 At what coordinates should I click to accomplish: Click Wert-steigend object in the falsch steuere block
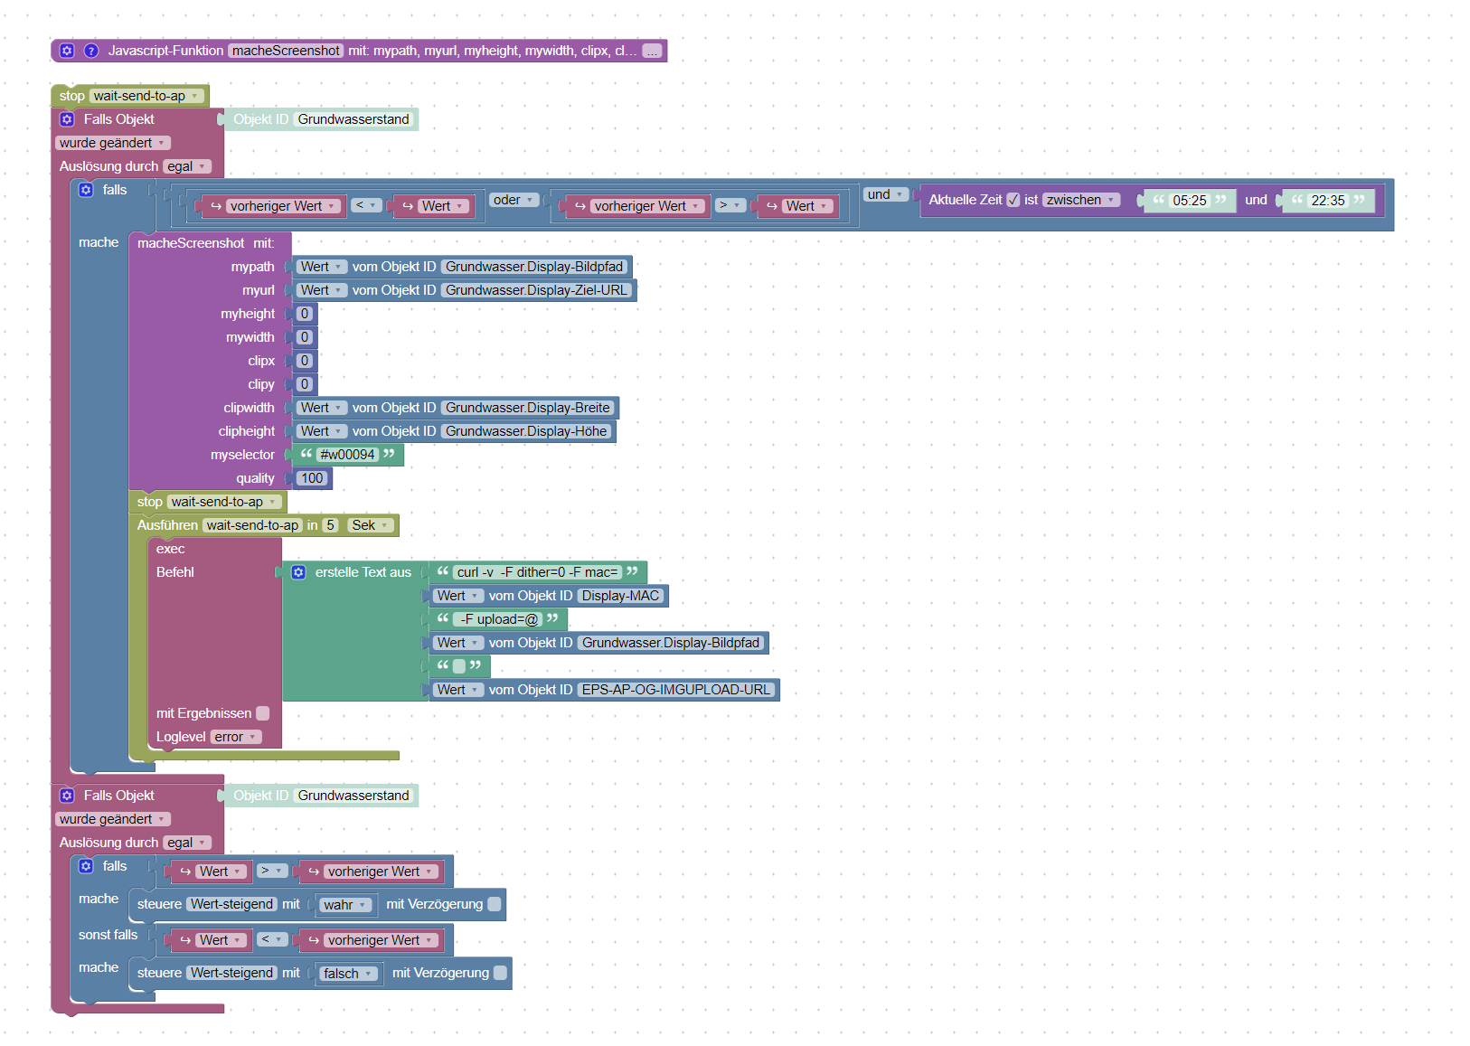tap(231, 973)
